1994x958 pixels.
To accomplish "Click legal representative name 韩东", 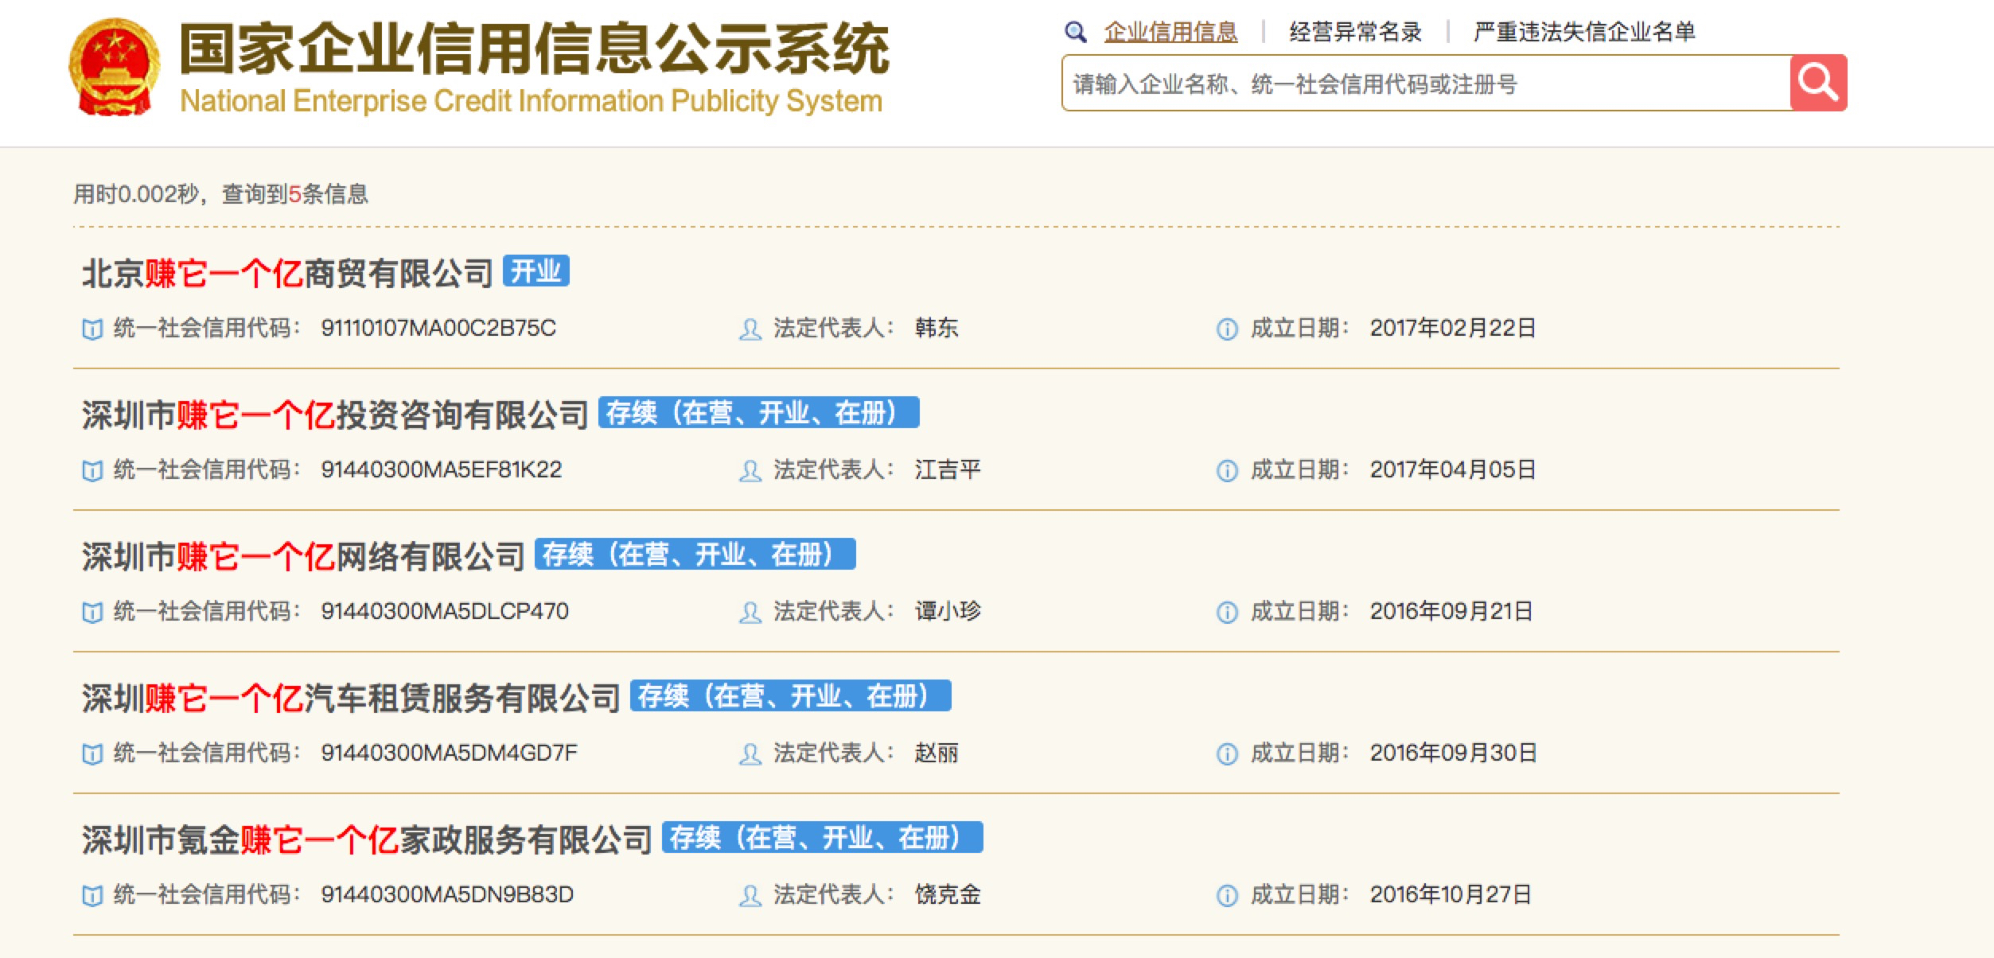I will (937, 328).
